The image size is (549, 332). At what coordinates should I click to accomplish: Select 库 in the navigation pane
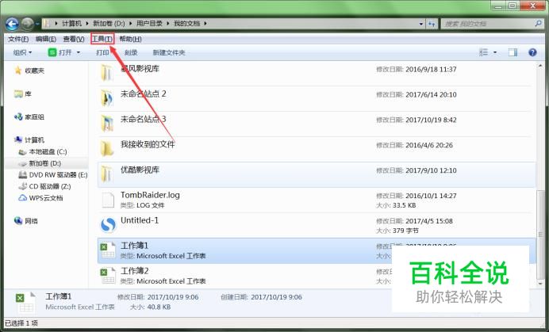click(x=28, y=93)
